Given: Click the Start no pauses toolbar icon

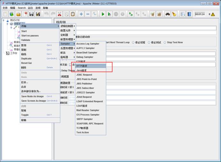Looking at the screenshot, I should (109, 14).
